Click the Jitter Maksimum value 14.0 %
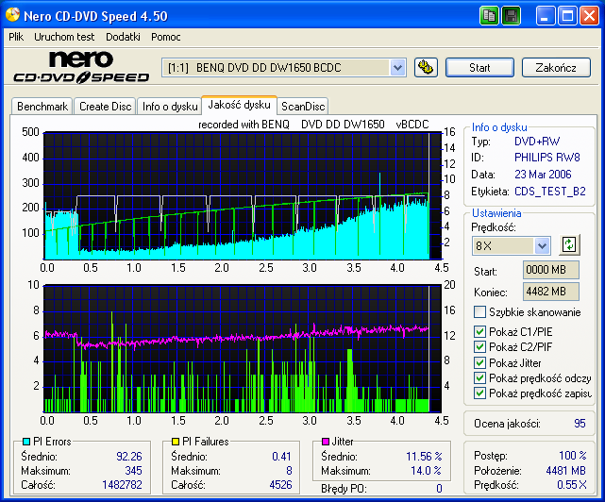The height and width of the screenshot is (502, 605). 426,471
